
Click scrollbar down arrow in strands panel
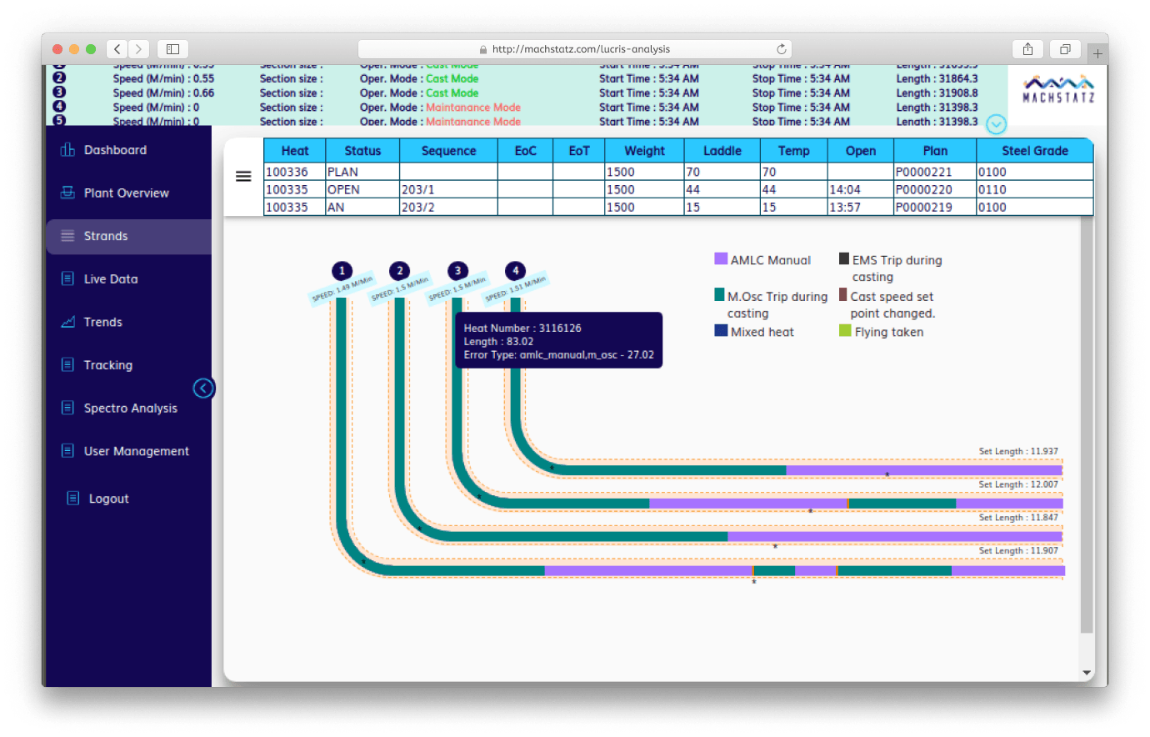pyautogui.click(x=1086, y=672)
